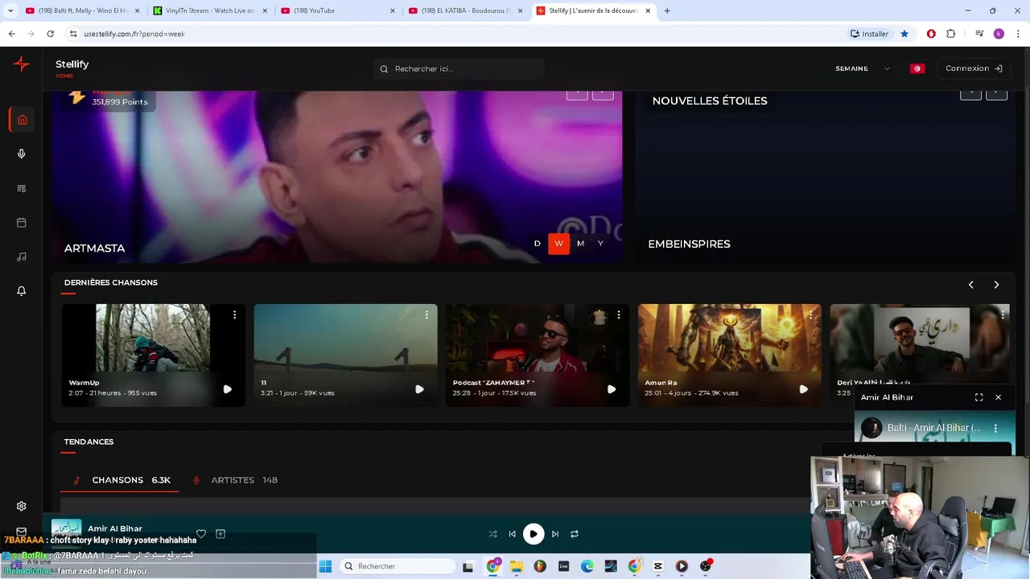1030x579 pixels.
Task: Open the mail envelope icon in sidebar
Action: [x=22, y=532]
